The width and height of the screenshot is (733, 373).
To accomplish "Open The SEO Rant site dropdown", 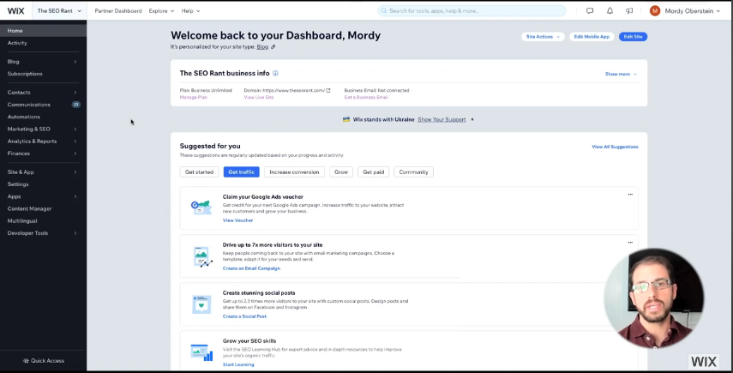I will click(x=59, y=11).
